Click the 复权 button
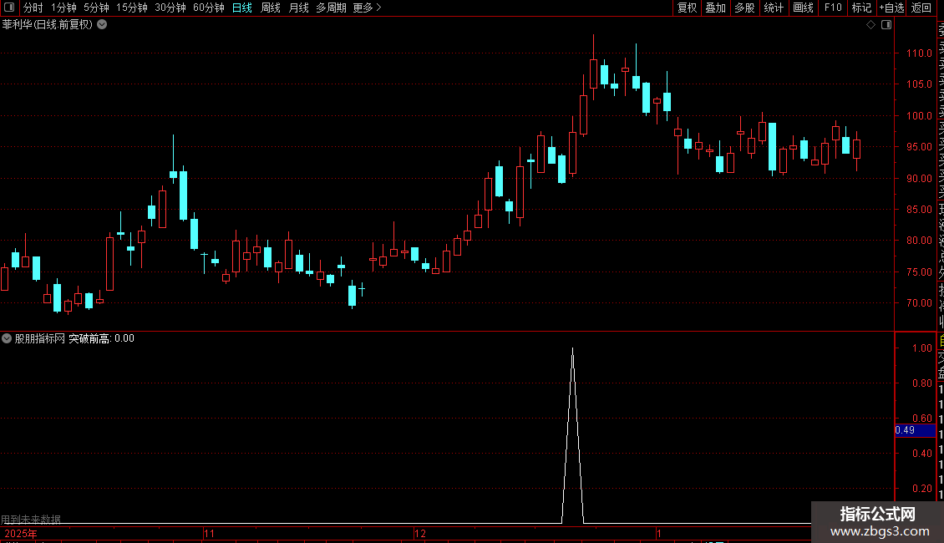The image size is (944, 543). click(687, 8)
